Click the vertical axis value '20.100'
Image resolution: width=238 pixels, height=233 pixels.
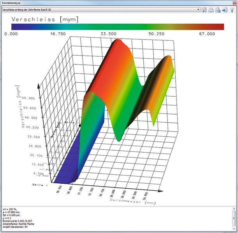pos(36,156)
